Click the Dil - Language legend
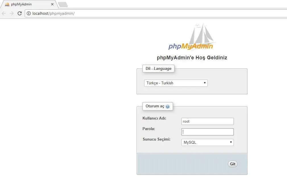 click(158, 68)
